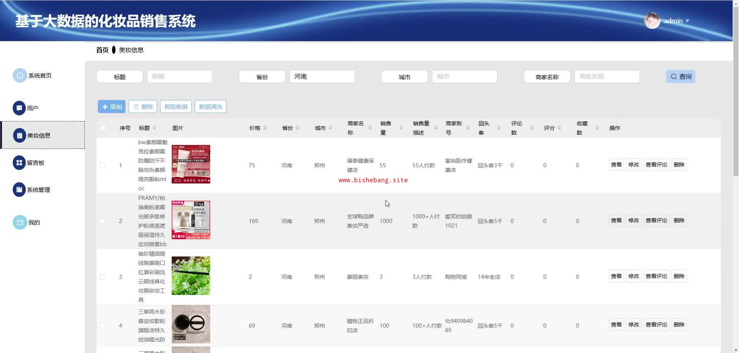This screenshot has height=353, width=739.
Task: Sort the table by 回头客 column
Action: (499, 128)
